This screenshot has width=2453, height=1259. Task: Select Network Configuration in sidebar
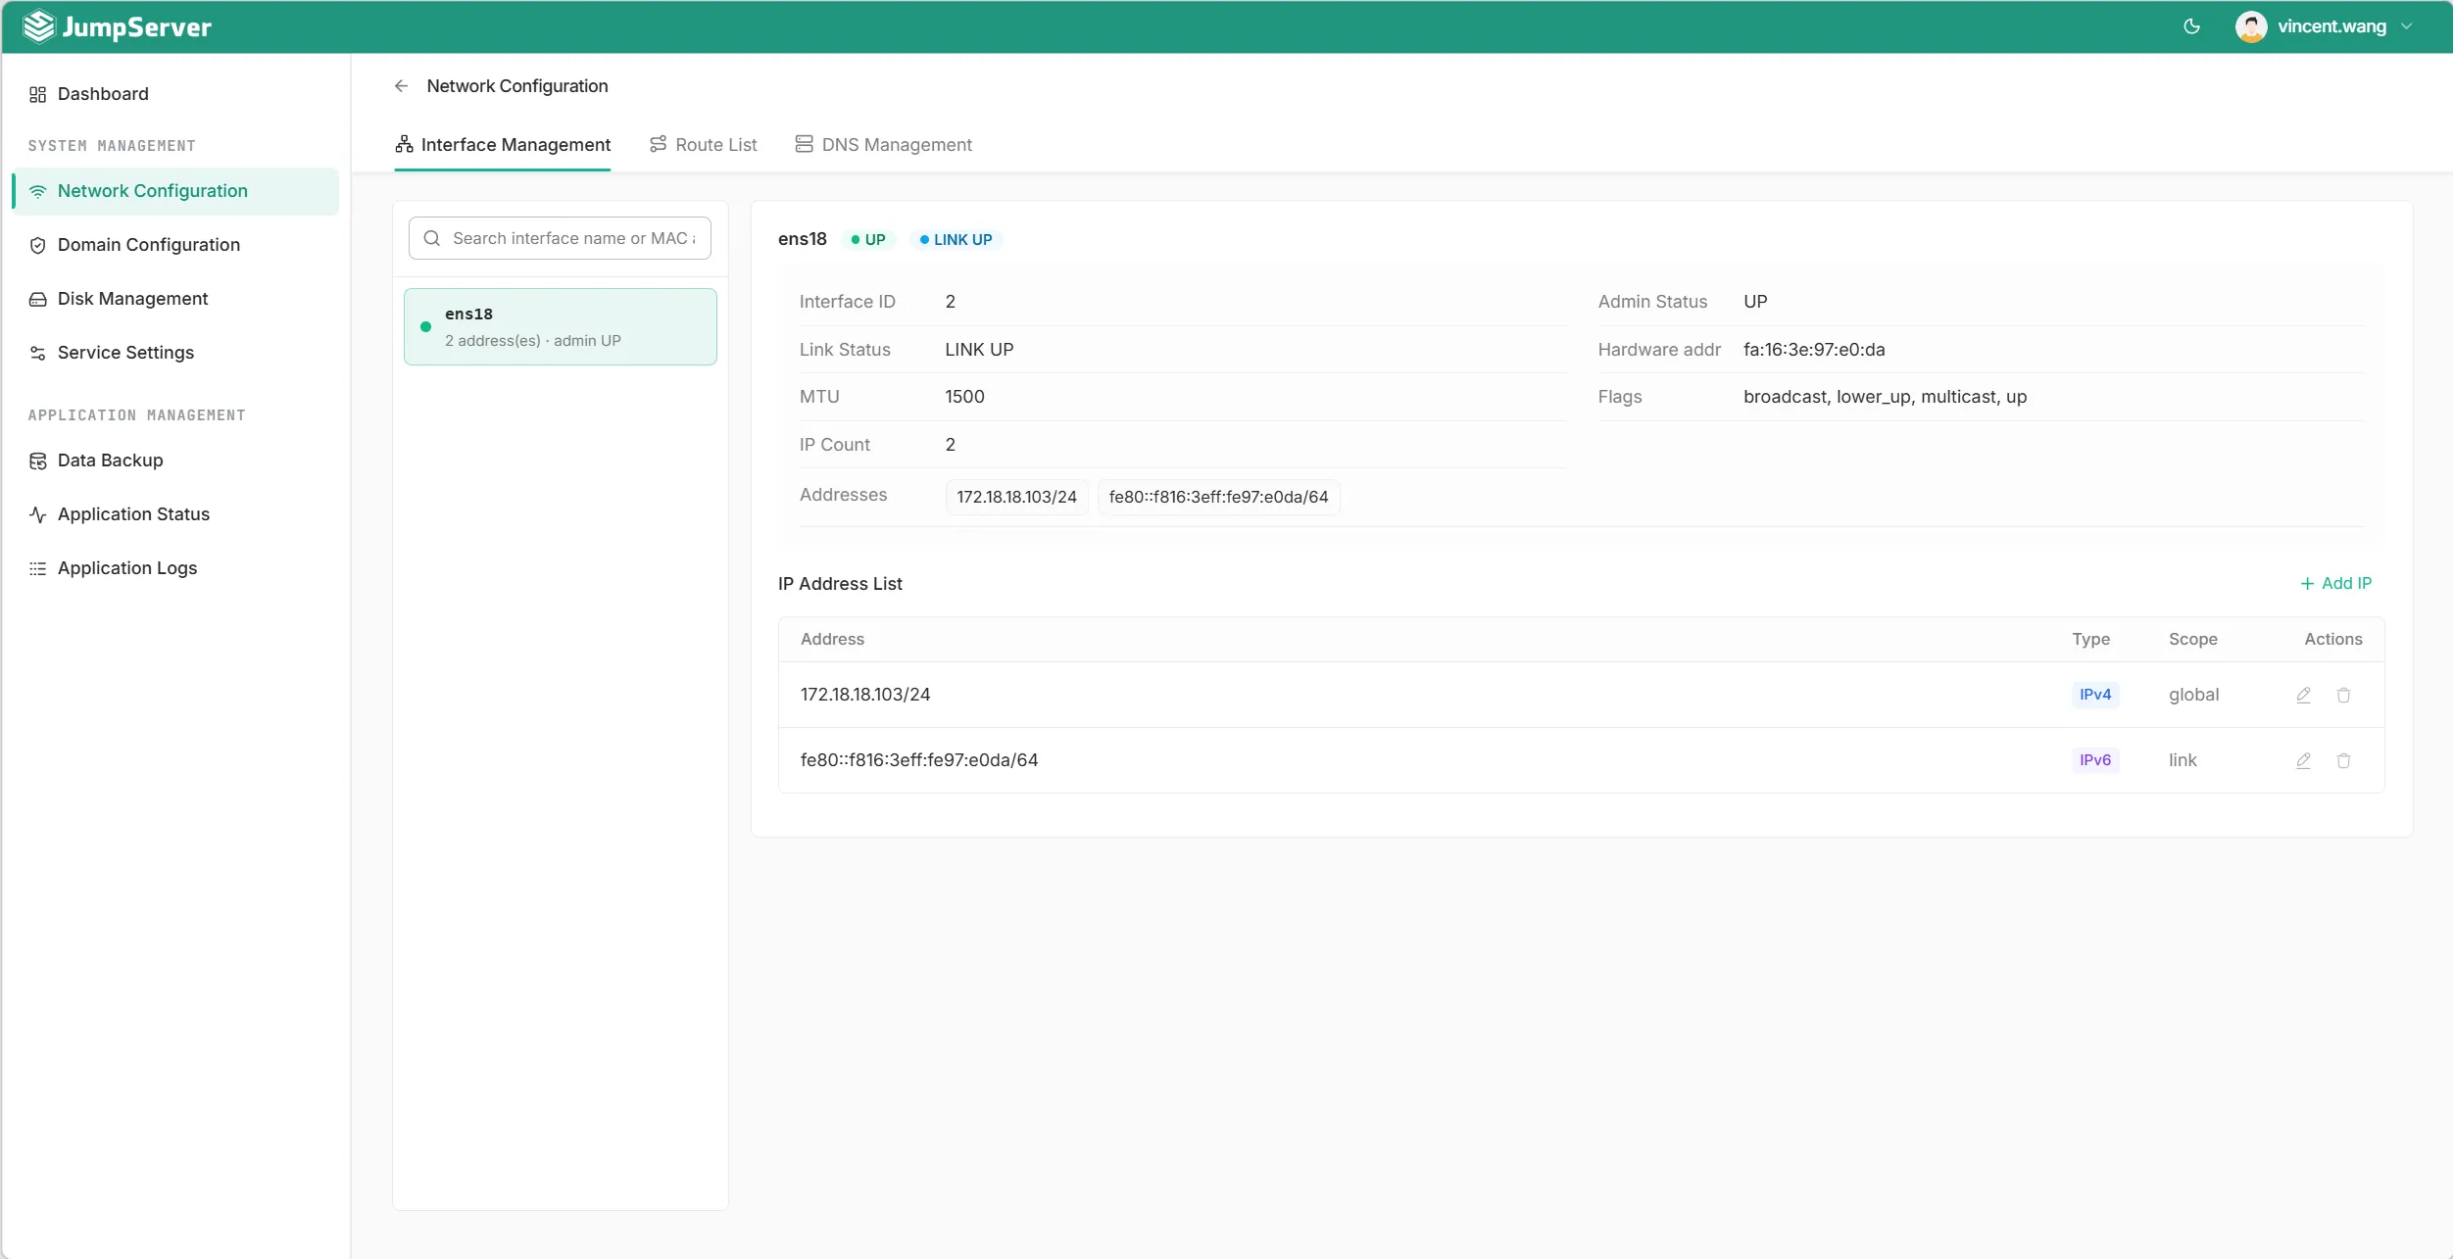pyautogui.click(x=175, y=191)
